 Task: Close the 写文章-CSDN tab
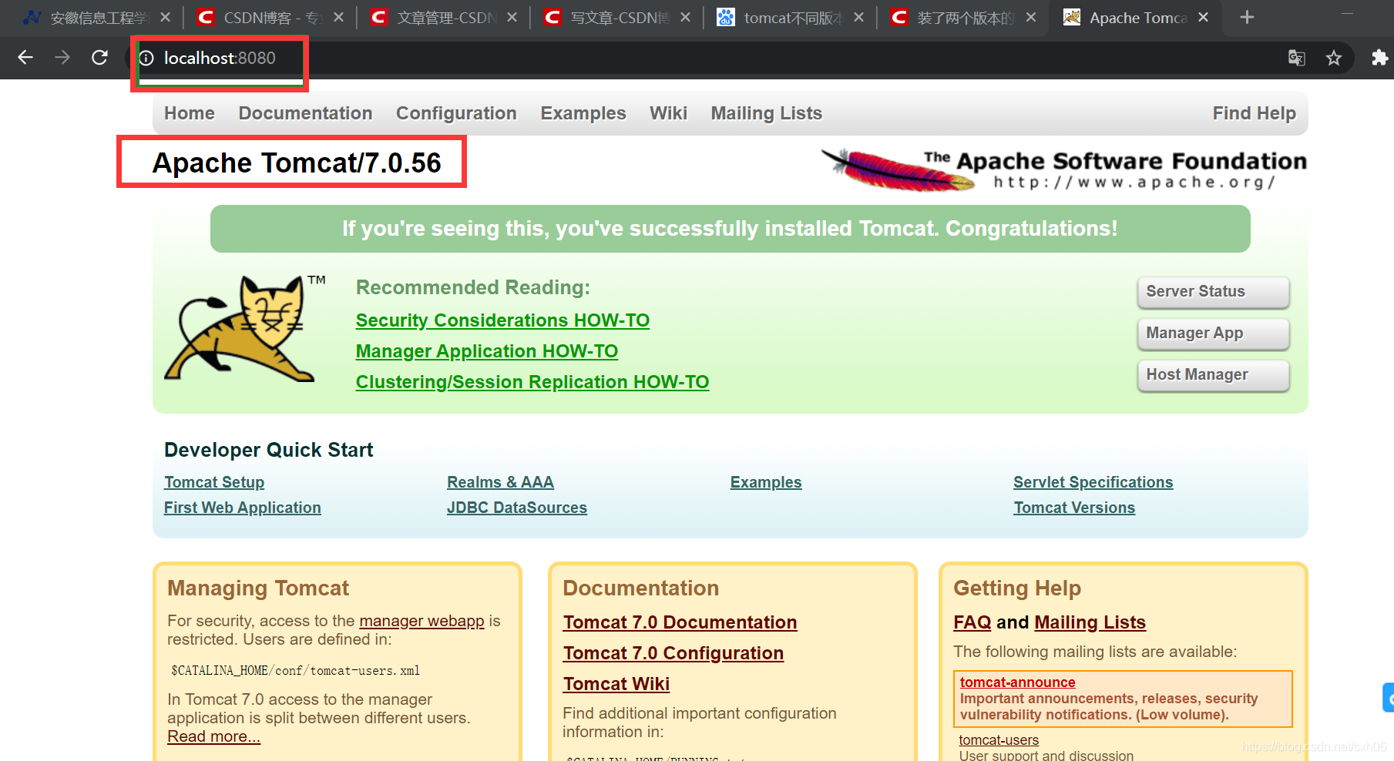pos(685,17)
